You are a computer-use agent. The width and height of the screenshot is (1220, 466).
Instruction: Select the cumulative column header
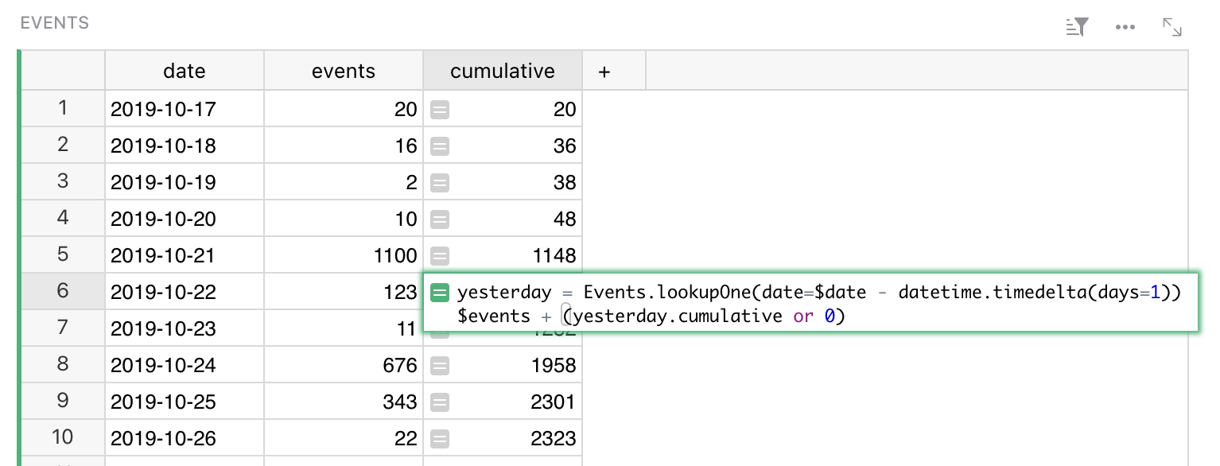pos(502,72)
